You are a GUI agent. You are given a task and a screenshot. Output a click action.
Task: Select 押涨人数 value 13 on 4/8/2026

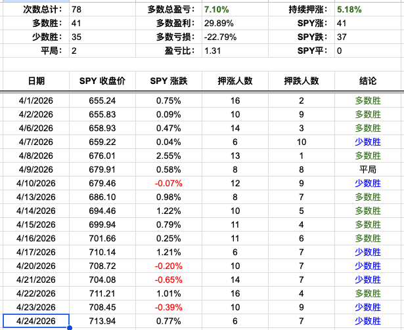coord(235,155)
